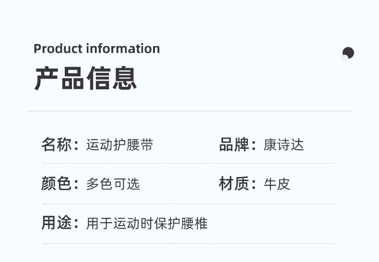Click the 康诗达 brand name

pos(284,145)
